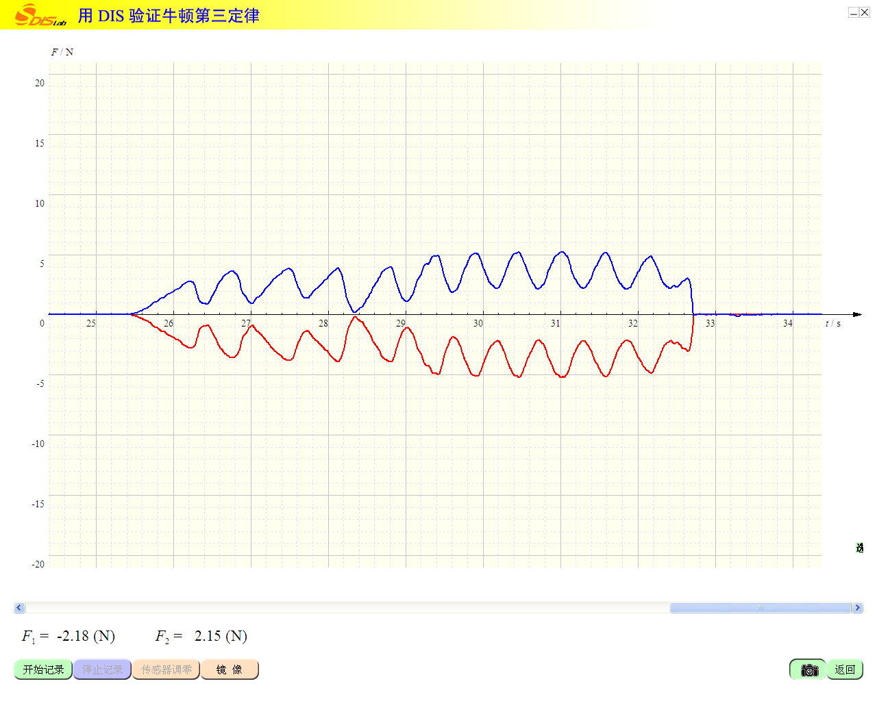The width and height of the screenshot is (877, 701).
Task: Click the scrollbar right arrow
Action: [x=857, y=608]
